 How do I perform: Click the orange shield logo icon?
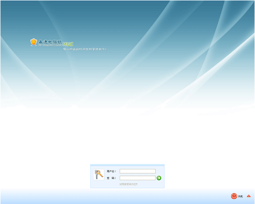34,42
